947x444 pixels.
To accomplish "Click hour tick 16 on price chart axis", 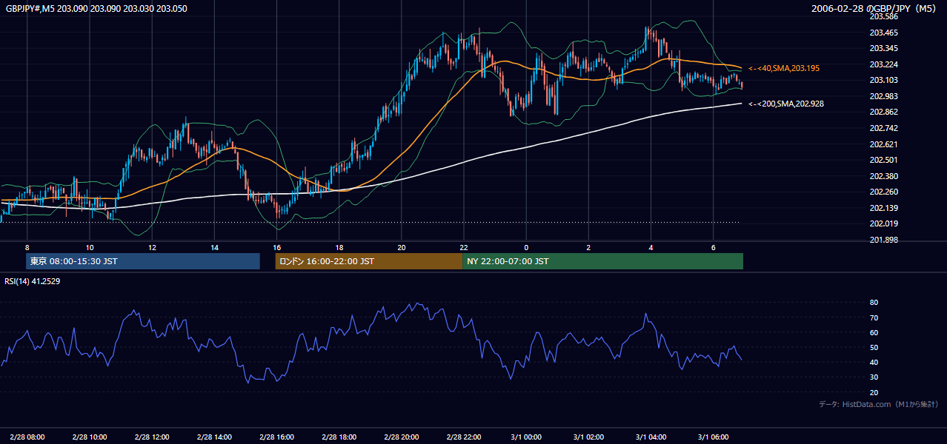I will click(276, 247).
